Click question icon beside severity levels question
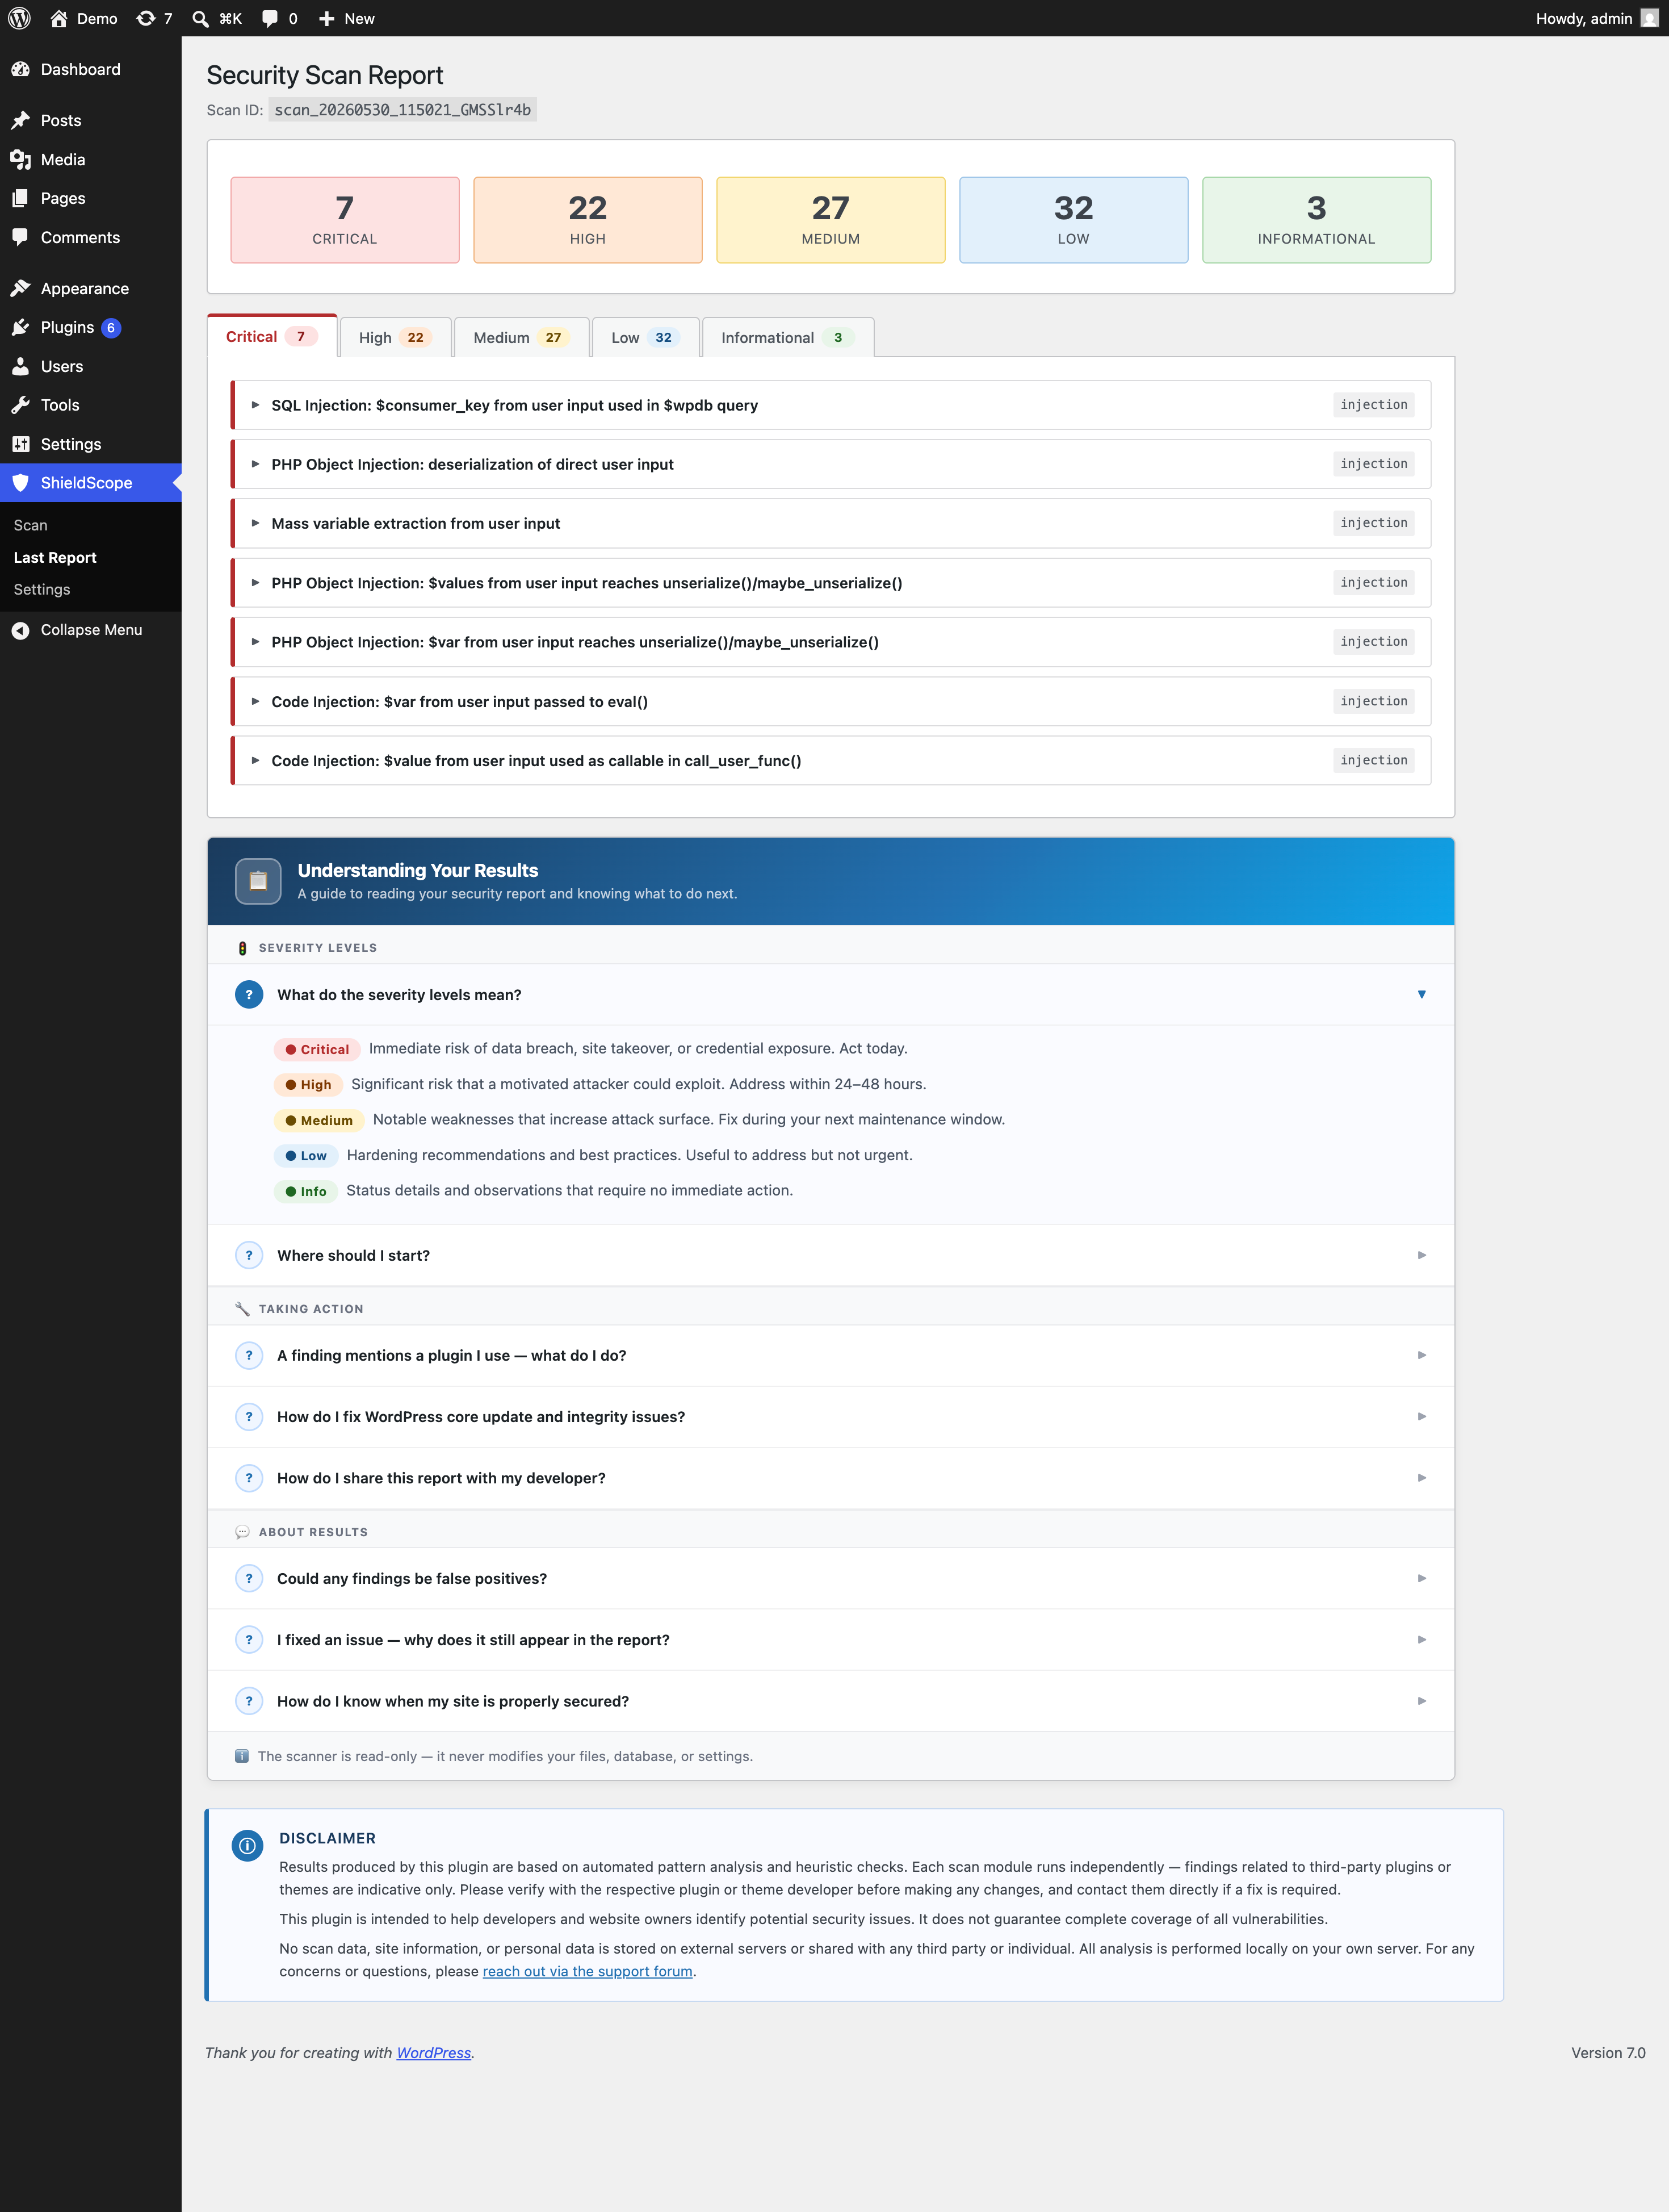 tap(249, 994)
